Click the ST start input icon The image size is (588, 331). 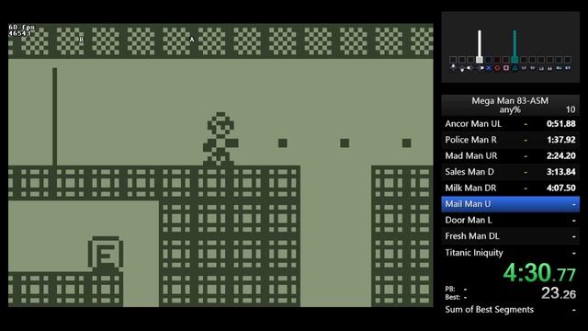[x=568, y=68]
